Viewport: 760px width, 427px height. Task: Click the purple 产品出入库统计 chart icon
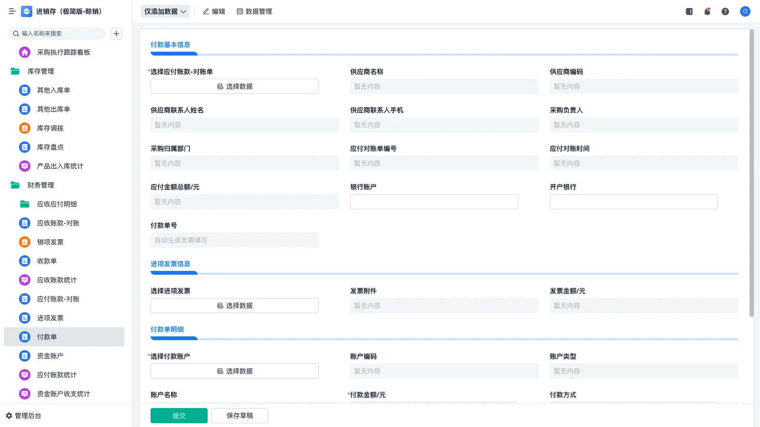point(25,166)
